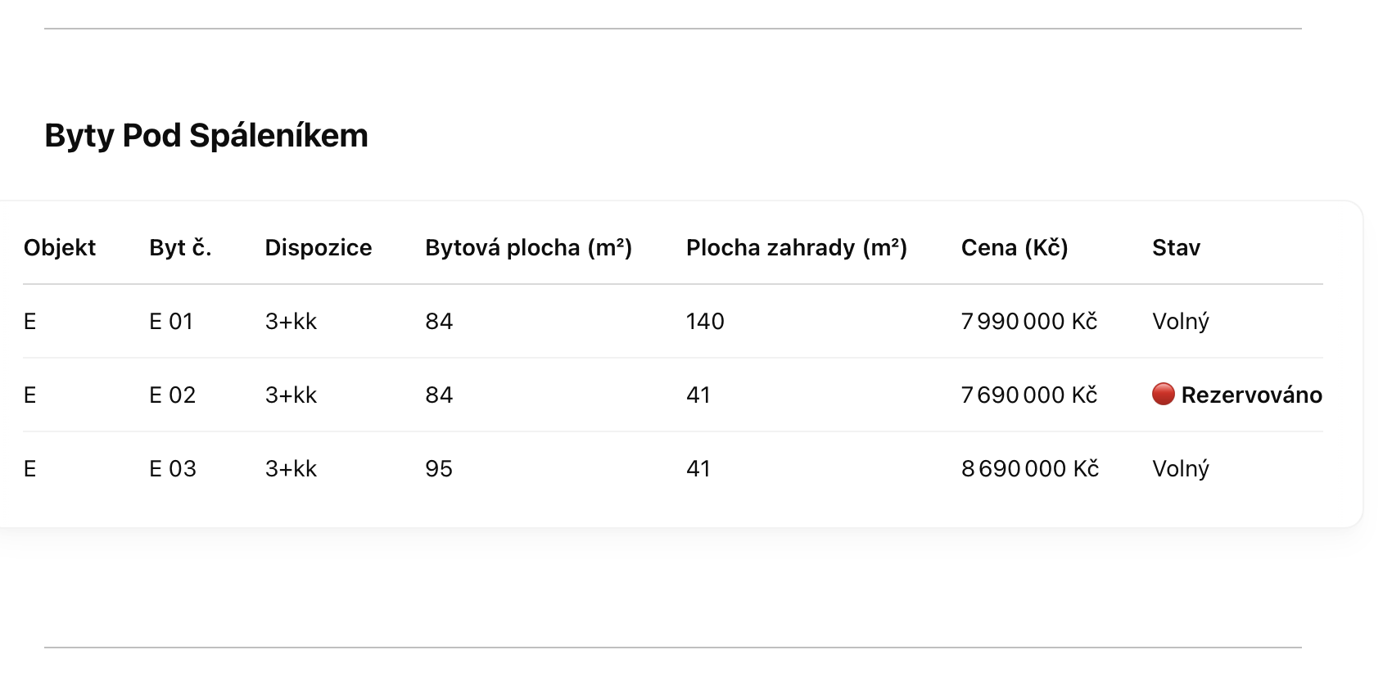
Task: Select the Rezervováno status label
Action: pyautogui.click(x=1251, y=395)
